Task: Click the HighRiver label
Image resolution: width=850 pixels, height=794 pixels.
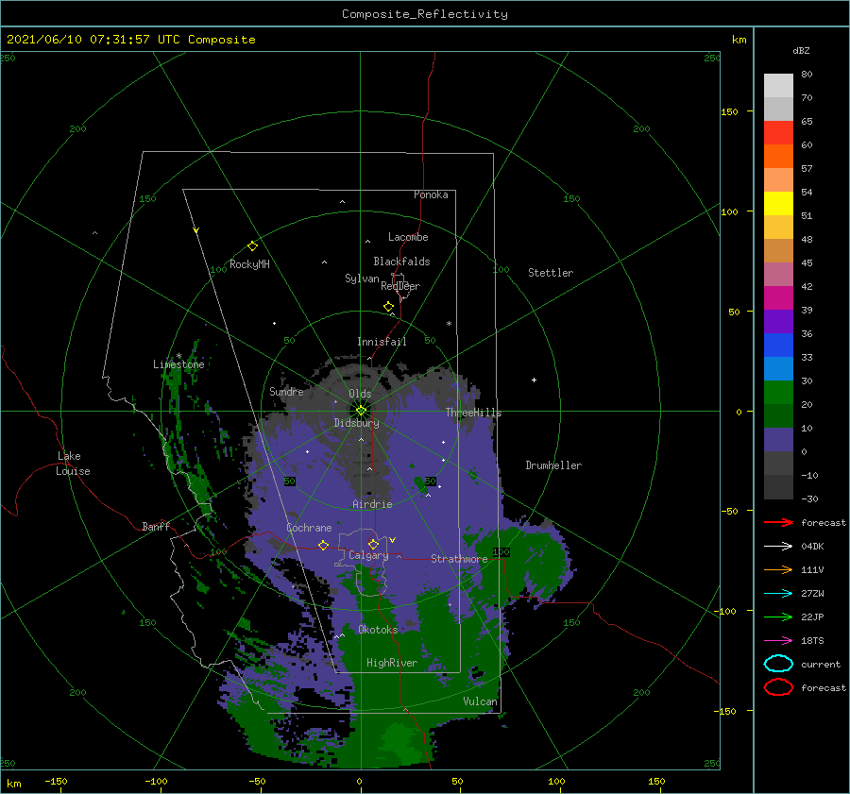Action: pos(392,663)
